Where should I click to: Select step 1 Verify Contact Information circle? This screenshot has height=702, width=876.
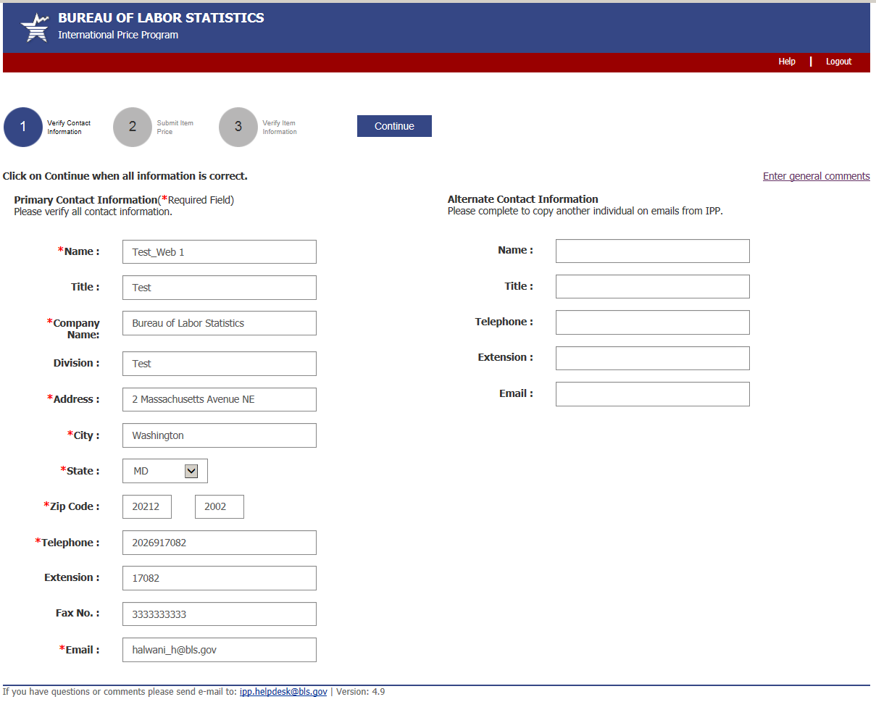click(x=23, y=127)
